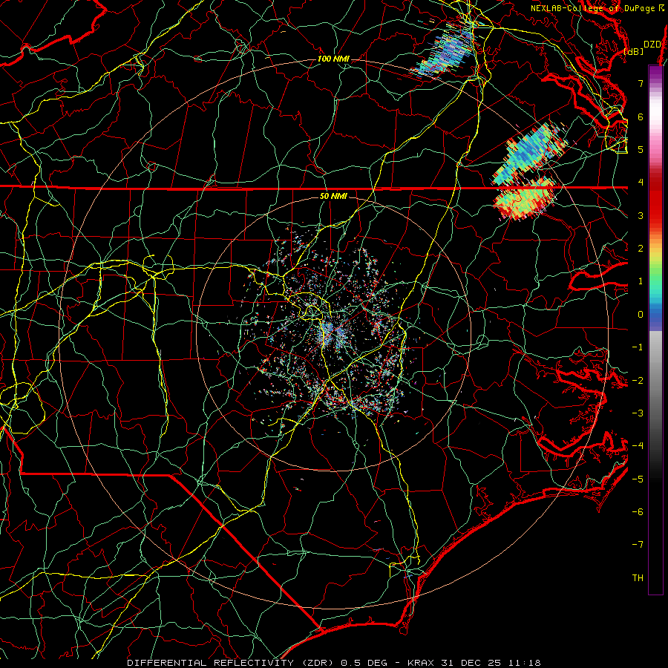
Task: Click the -6 value on the dB scale
Action: pyautogui.click(x=638, y=512)
